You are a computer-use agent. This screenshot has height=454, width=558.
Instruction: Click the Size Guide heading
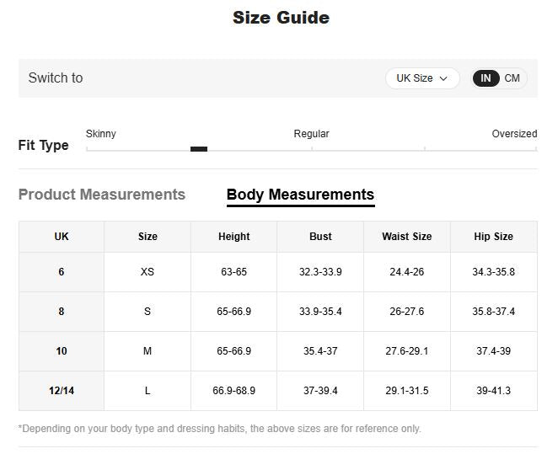[x=281, y=18]
